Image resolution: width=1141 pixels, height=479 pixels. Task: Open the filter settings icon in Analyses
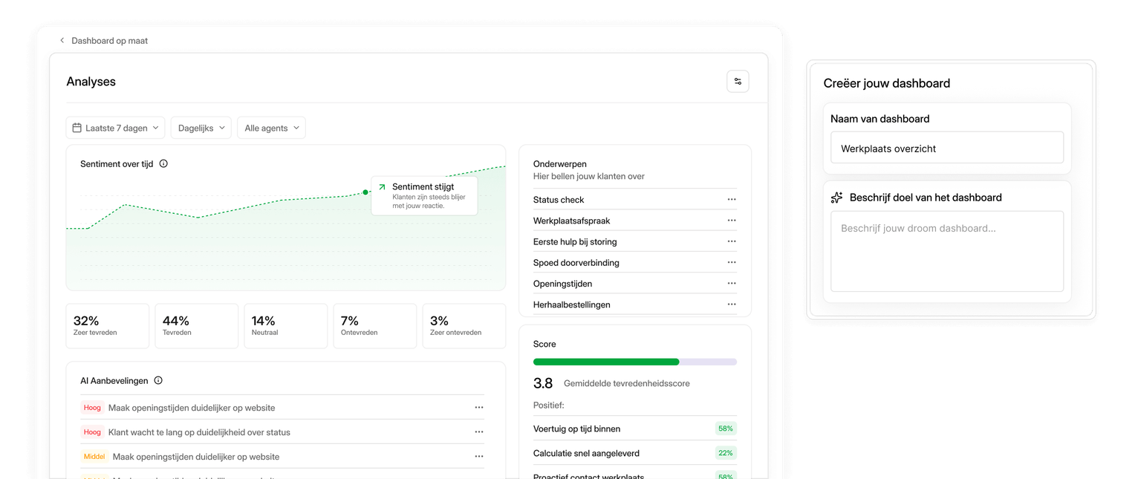738,82
